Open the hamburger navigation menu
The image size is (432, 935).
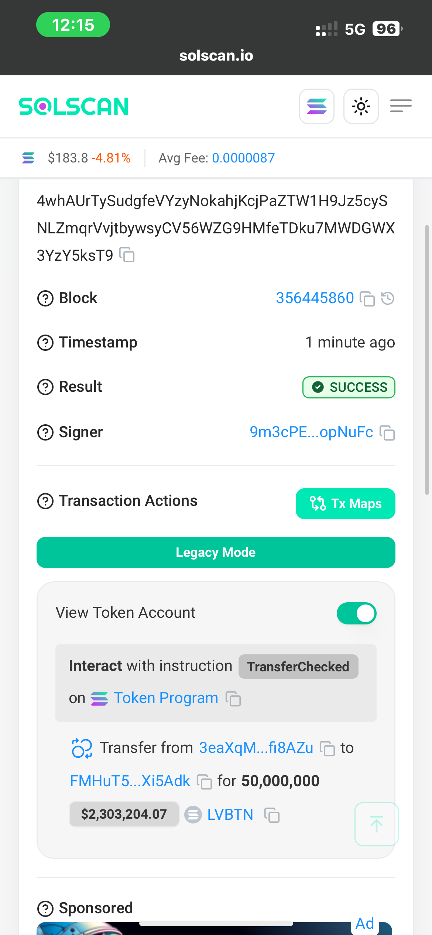[401, 106]
